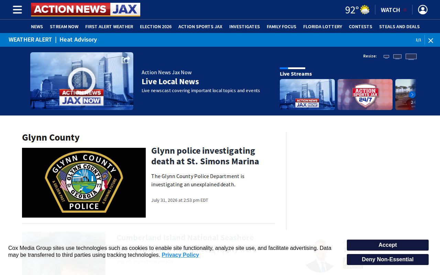Screen dimensions: 440x275
Task: Select the large player resize icon
Action: (411, 57)
